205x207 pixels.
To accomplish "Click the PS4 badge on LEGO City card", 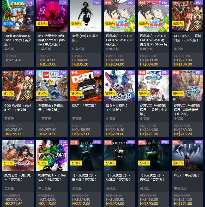I will click(x=63, y=73).
